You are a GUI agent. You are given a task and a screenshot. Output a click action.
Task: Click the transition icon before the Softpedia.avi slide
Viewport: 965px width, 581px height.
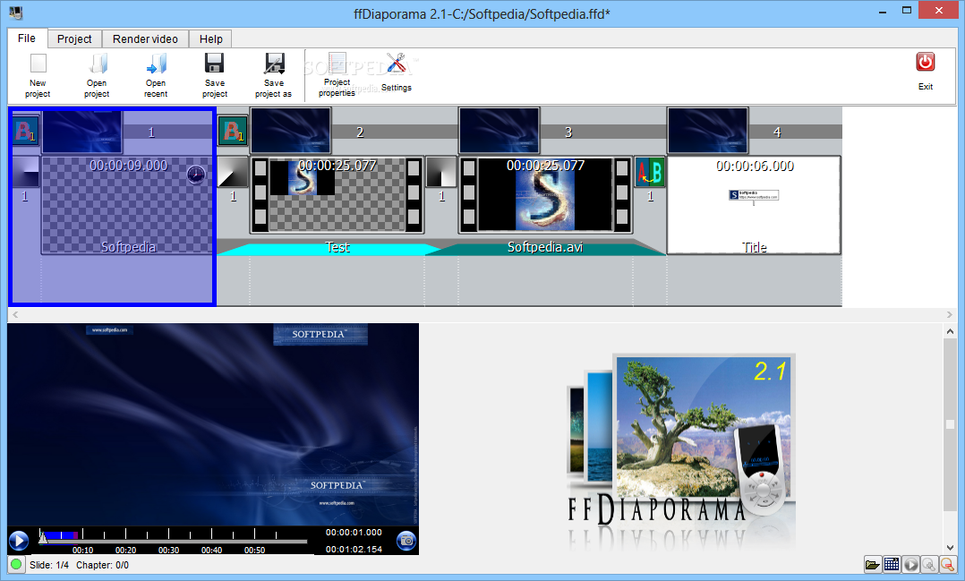[441, 172]
